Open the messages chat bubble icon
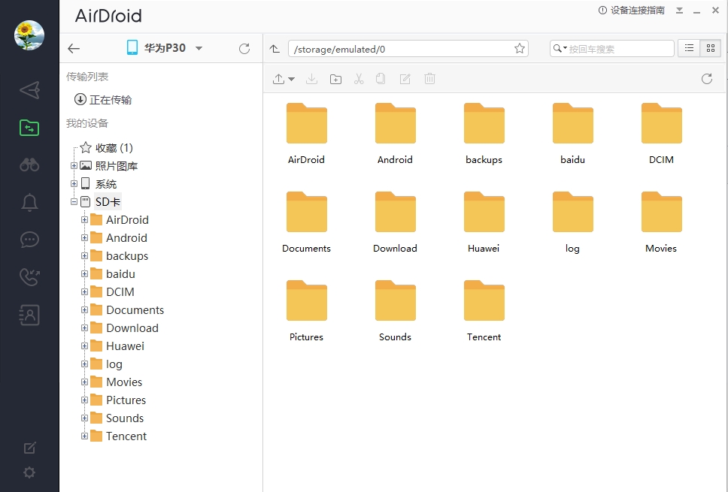 pyautogui.click(x=29, y=240)
